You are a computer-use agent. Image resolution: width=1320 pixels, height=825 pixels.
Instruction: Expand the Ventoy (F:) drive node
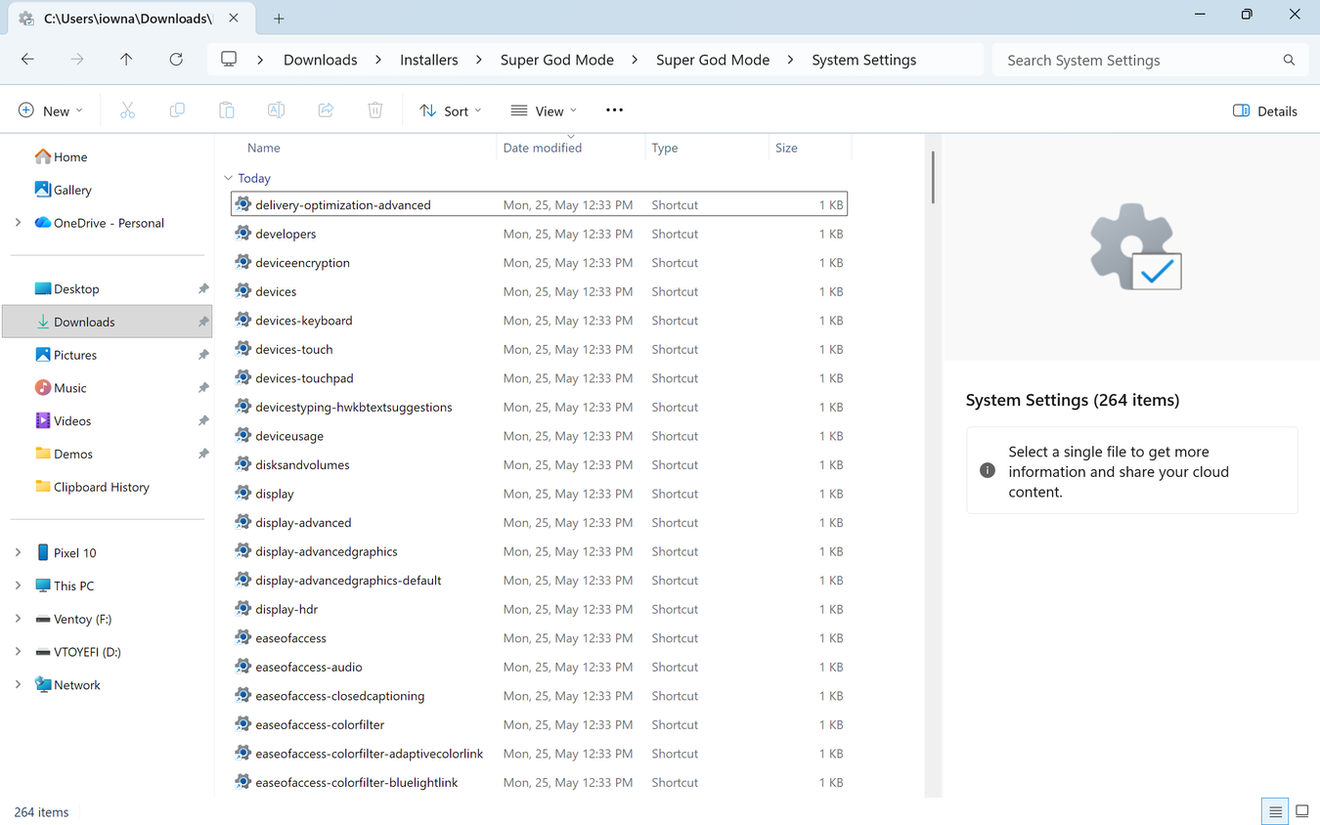(18, 619)
